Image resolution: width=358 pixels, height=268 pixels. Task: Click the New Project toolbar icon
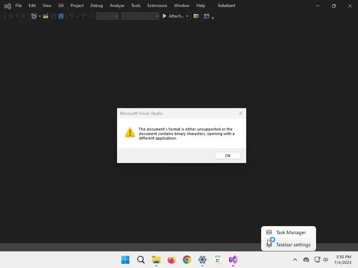tap(34, 16)
